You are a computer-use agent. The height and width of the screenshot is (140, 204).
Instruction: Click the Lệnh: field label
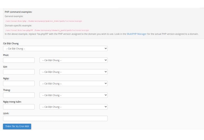[x=6, y=113]
